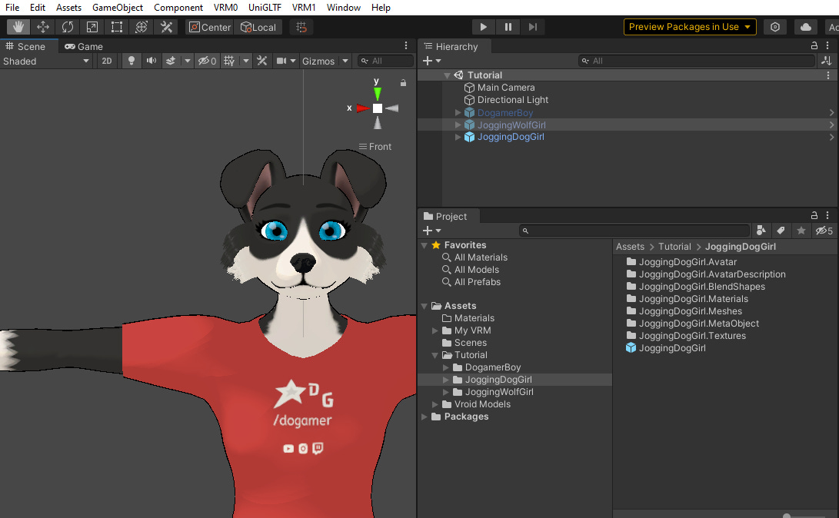
Task: Click the Project search field
Action: (x=634, y=231)
